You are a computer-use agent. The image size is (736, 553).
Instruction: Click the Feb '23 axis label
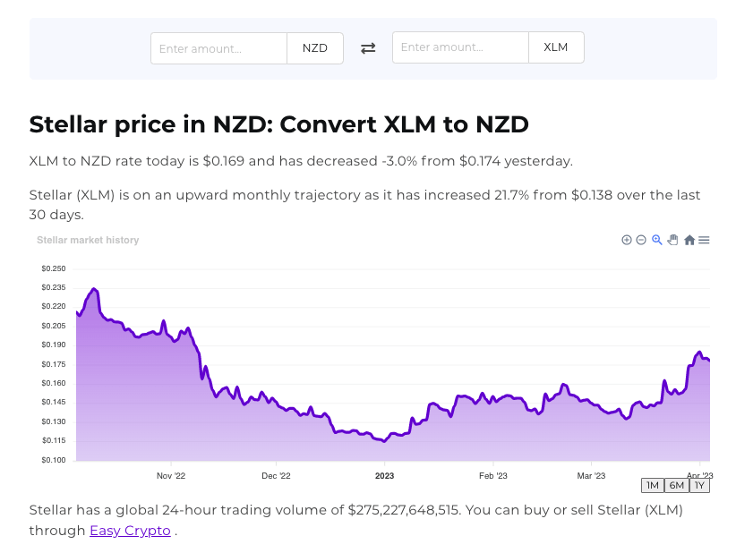click(493, 476)
